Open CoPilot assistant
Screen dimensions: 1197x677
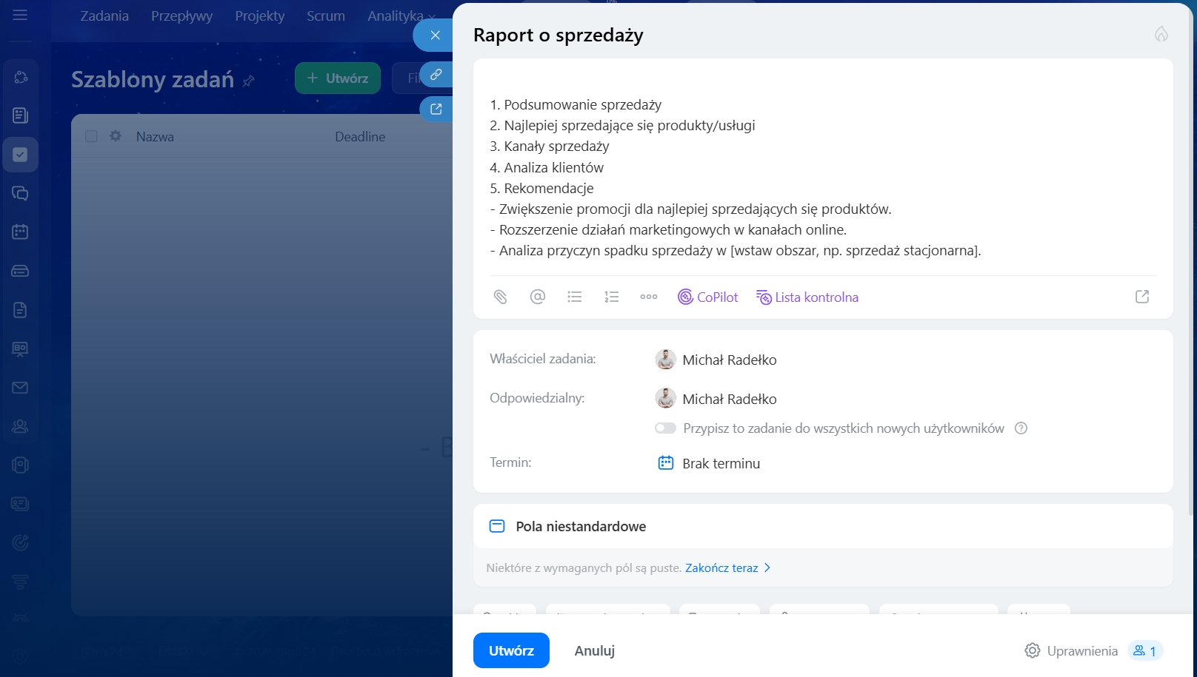tap(708, 297)
